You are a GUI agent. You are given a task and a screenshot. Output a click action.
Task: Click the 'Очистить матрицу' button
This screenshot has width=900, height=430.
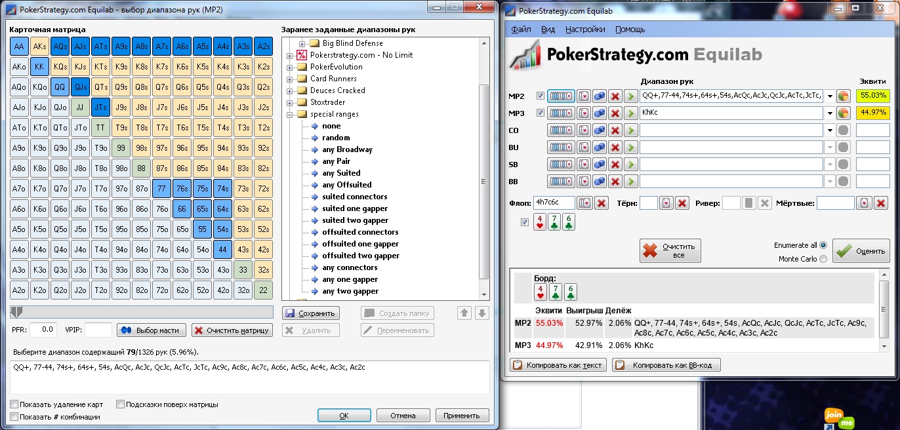click(232, 330)
